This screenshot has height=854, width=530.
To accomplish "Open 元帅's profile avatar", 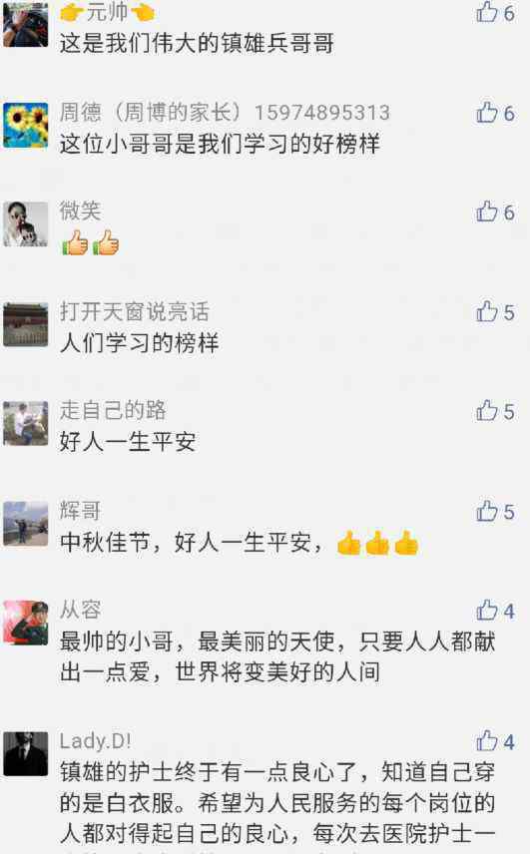I will [26, 25].
